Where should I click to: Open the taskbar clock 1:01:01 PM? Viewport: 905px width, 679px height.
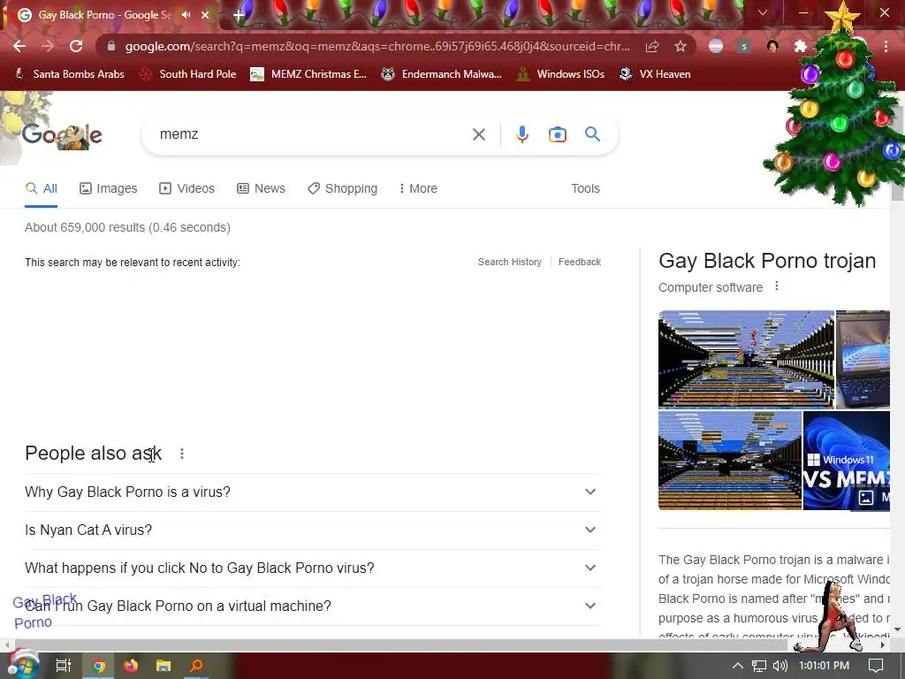click(824, 666)
